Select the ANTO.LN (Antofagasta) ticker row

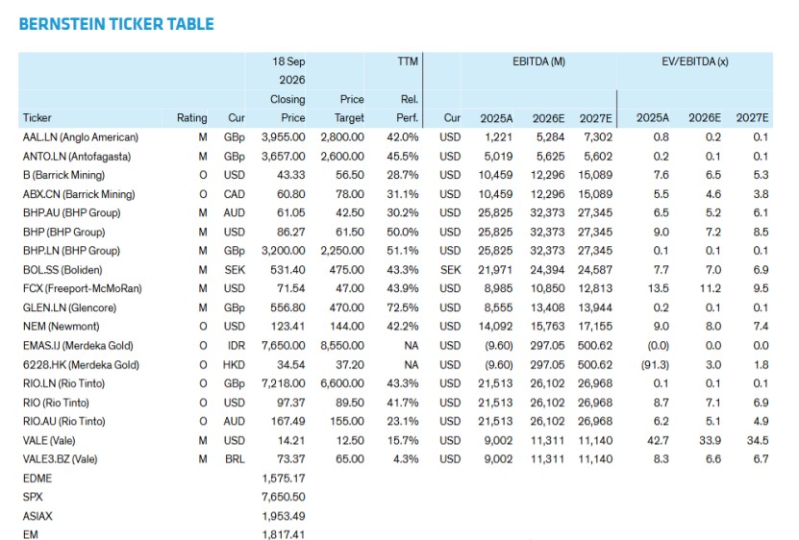395,157
